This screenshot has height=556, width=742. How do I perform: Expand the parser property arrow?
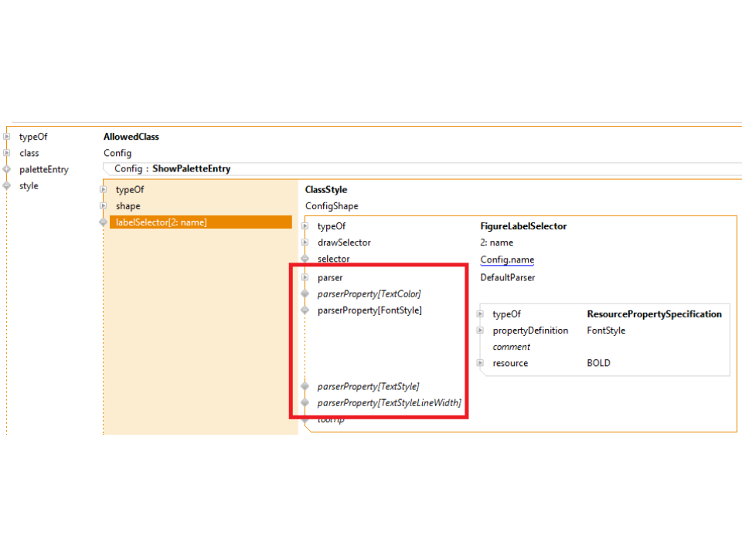pyautogui.click(x=305, y=277)
